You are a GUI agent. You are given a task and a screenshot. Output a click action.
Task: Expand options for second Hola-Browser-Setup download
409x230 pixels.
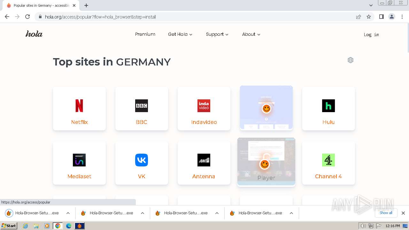143,213
